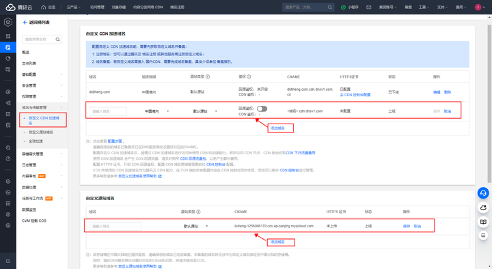The image size is (492, 269).
Task: Open the mail message center icon
Action: 369,8
